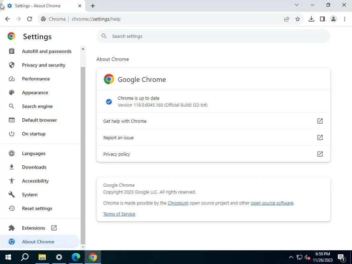Image resolution: width=352 pixels, height=264 pixels.
Task: Click the Autofill clipboard icon
Action: 12,51
